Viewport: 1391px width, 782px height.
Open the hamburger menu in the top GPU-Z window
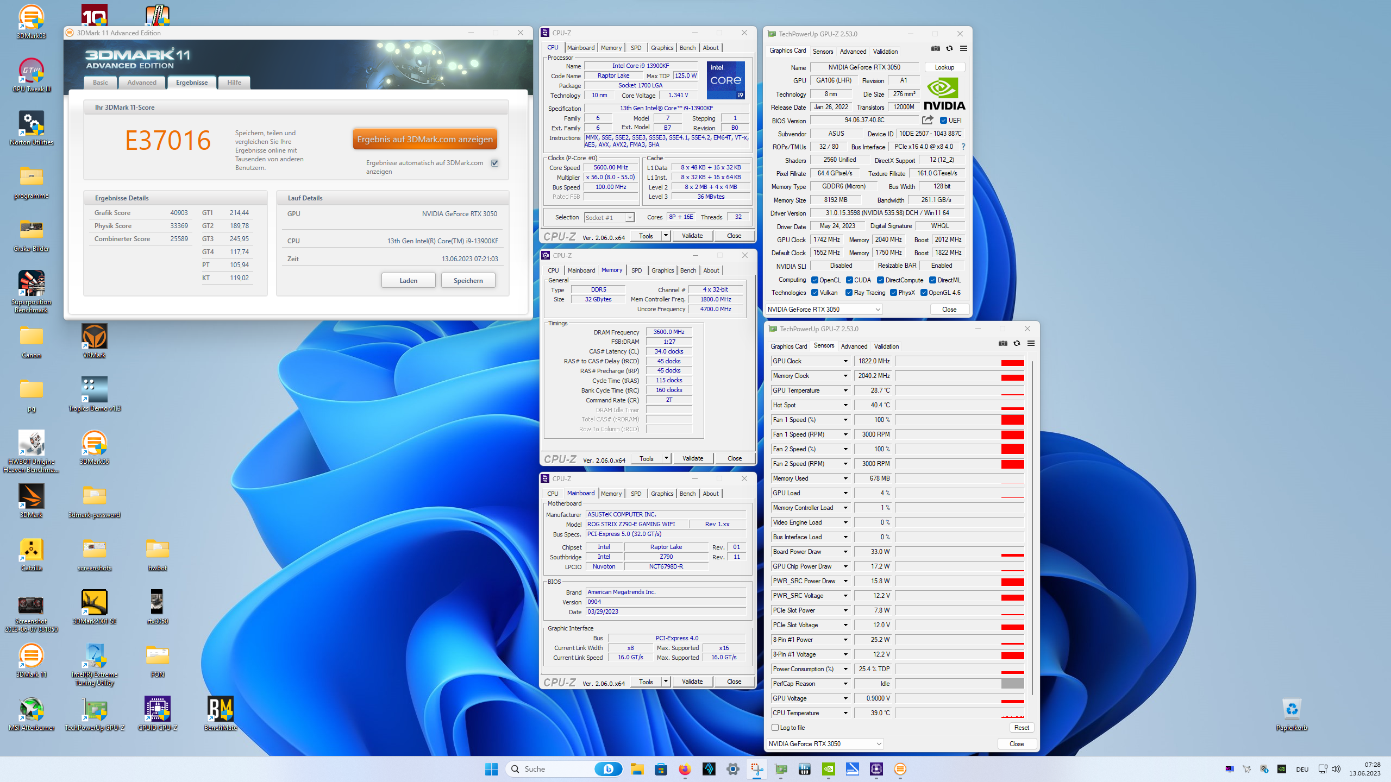(963, 48)
